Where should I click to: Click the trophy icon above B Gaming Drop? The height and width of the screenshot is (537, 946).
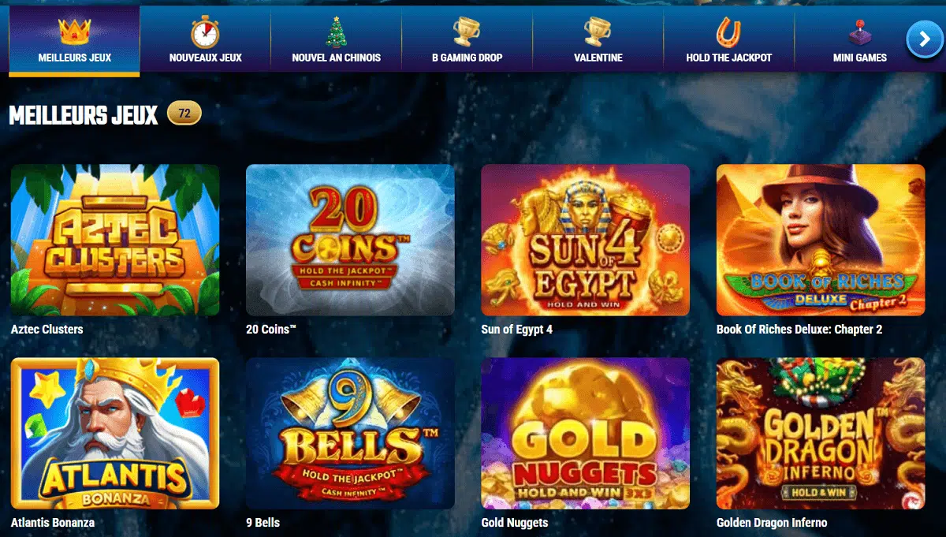click(467, 32)
